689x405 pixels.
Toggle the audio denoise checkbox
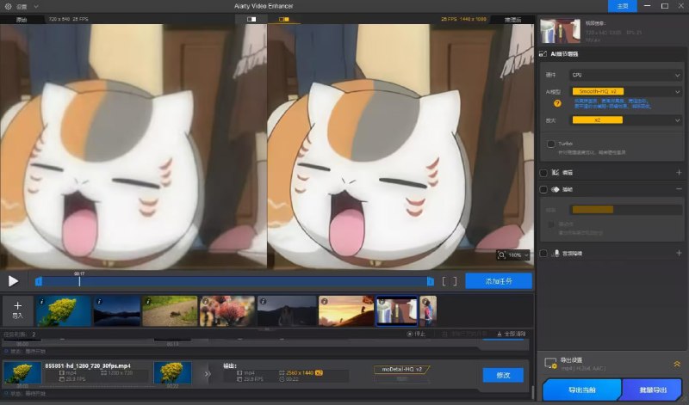tap(543, 254)
